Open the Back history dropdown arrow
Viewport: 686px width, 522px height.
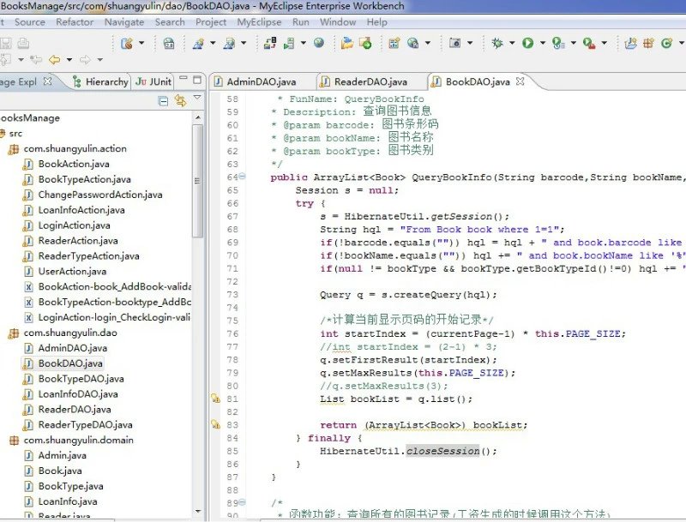click(69, 59)
